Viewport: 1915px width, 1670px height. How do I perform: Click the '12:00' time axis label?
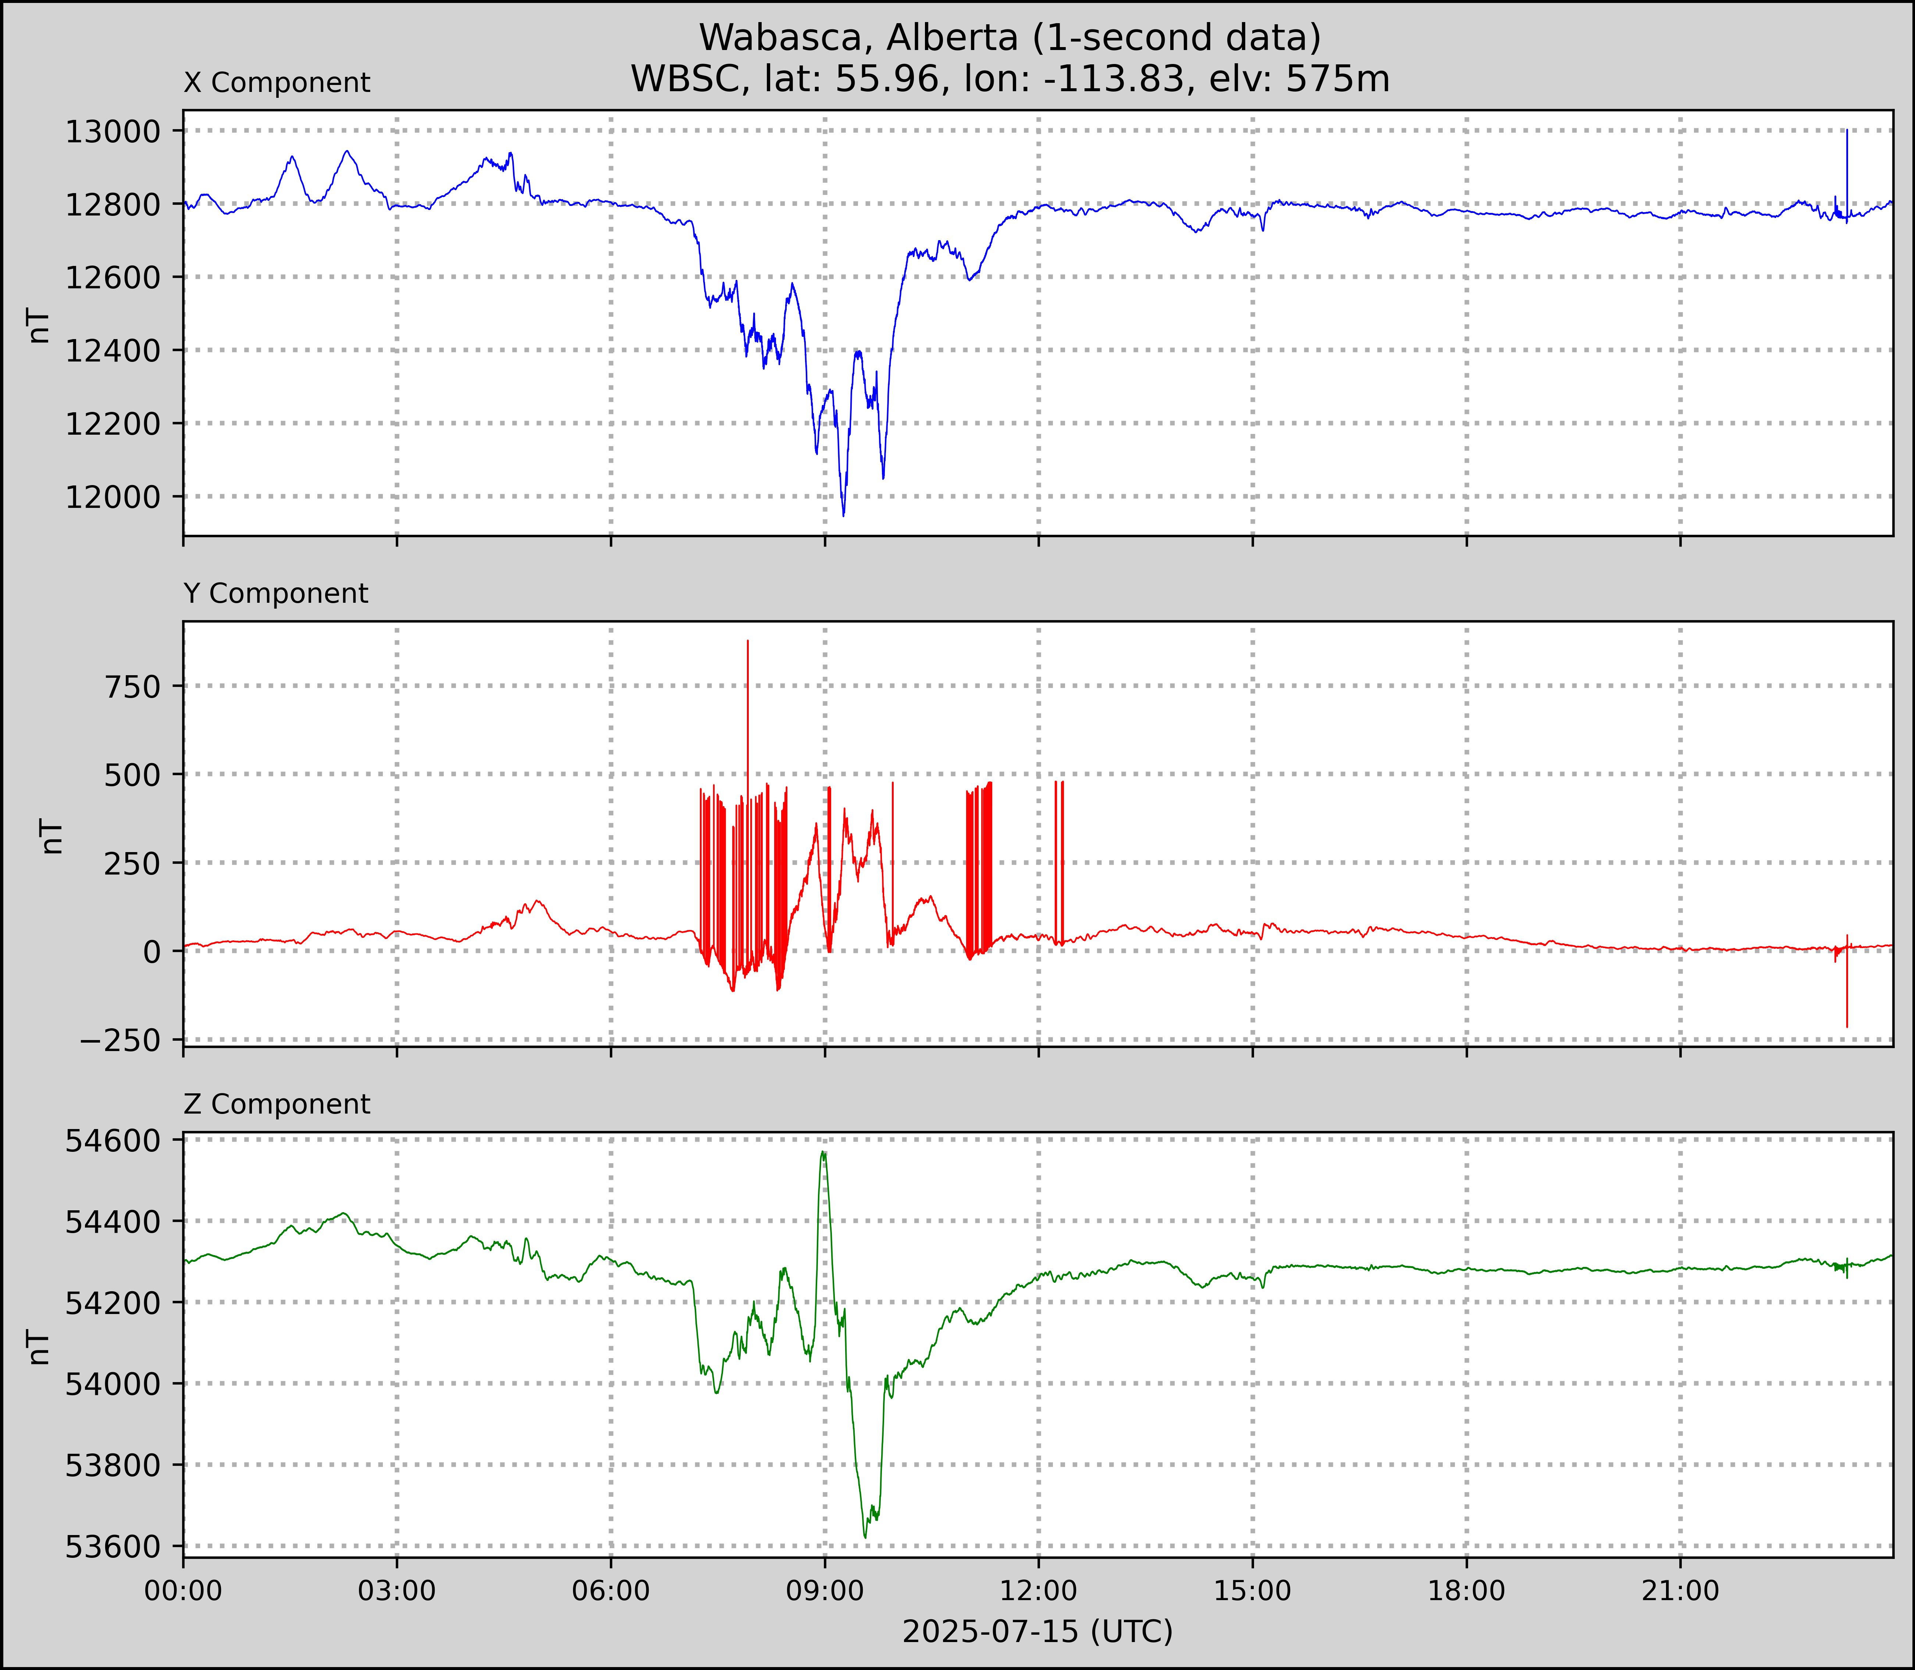1039,1591
